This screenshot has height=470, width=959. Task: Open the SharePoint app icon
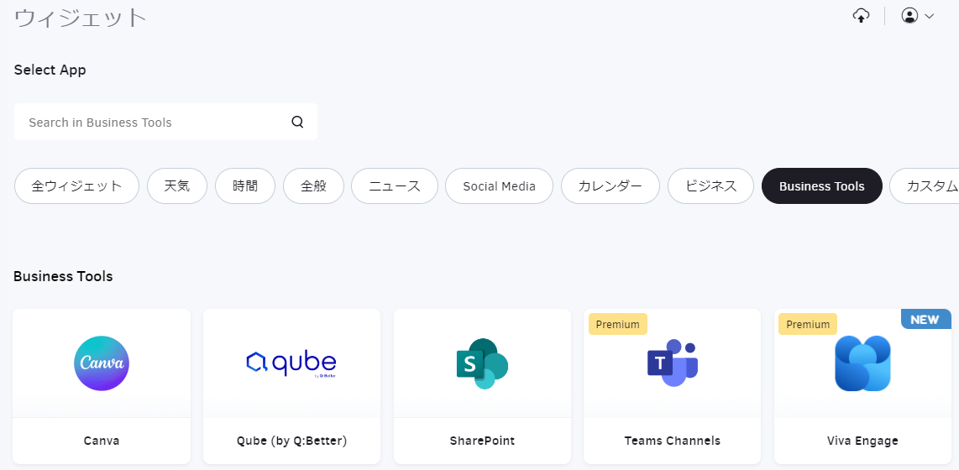tap(483, 363)
